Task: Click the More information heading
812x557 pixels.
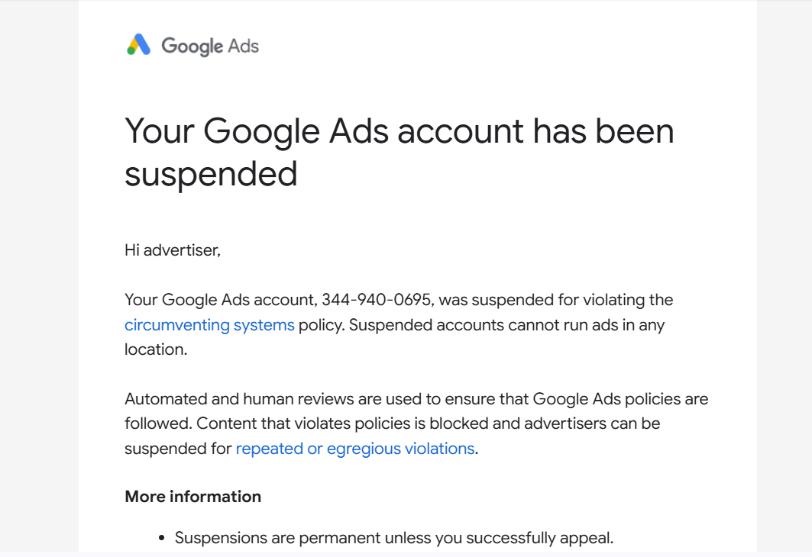Action: tap(192, 497)
